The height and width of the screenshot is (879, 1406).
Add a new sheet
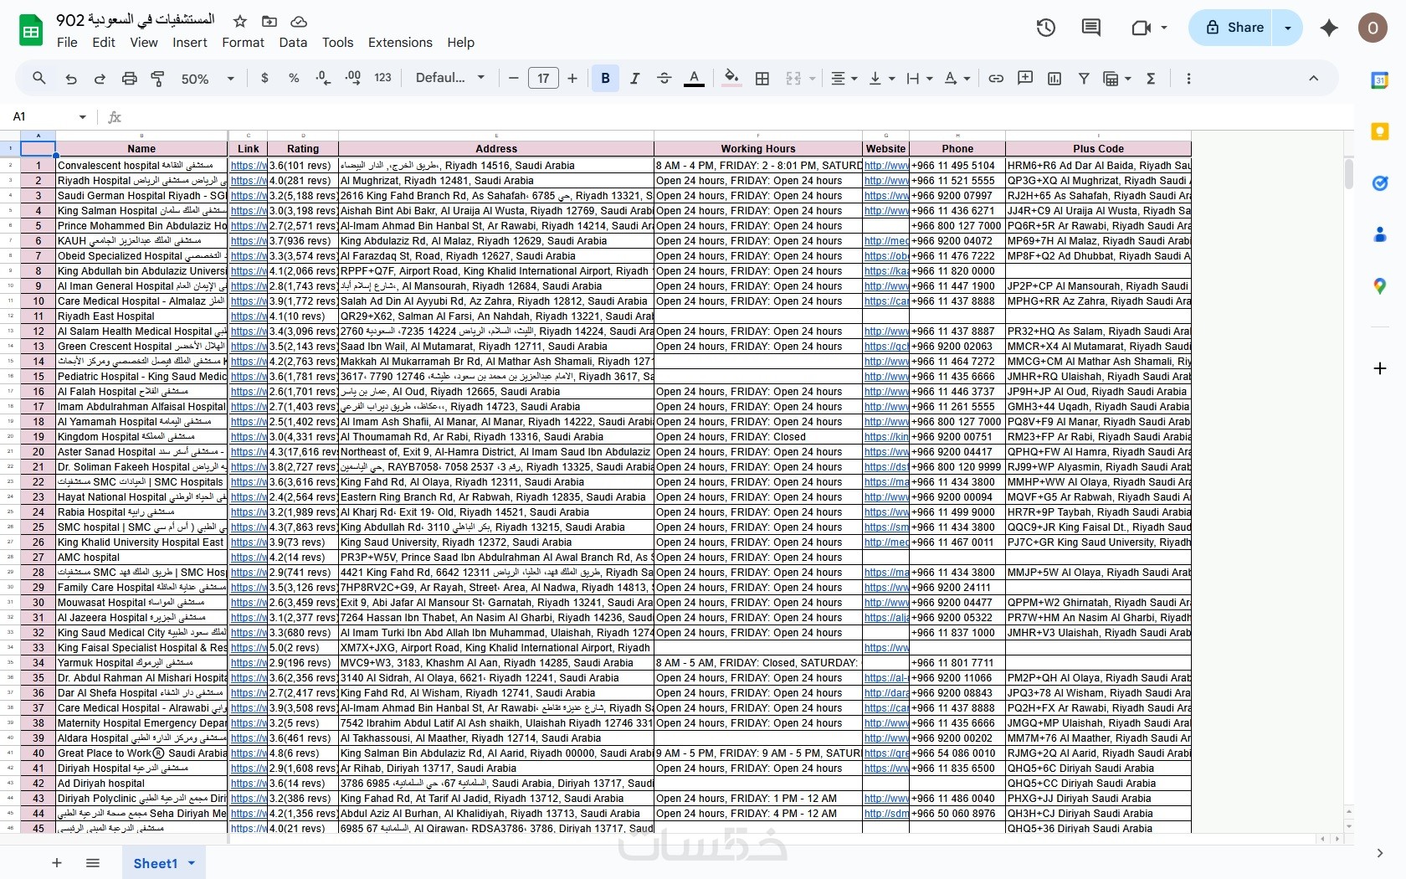(x=57, y=863)
